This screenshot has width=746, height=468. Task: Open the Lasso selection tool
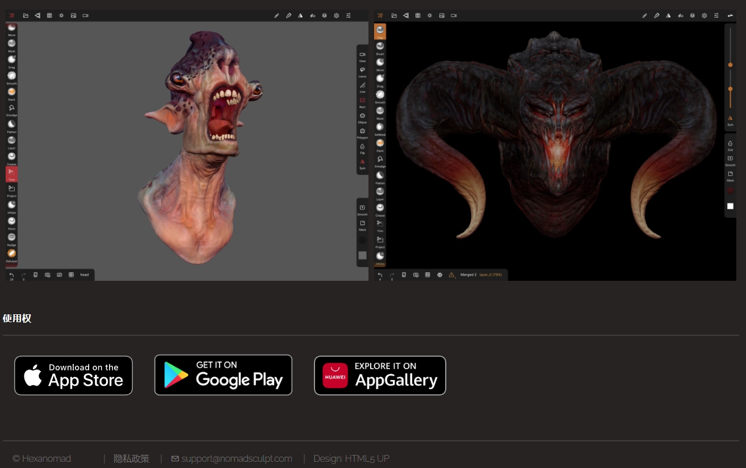pos(362,70)
